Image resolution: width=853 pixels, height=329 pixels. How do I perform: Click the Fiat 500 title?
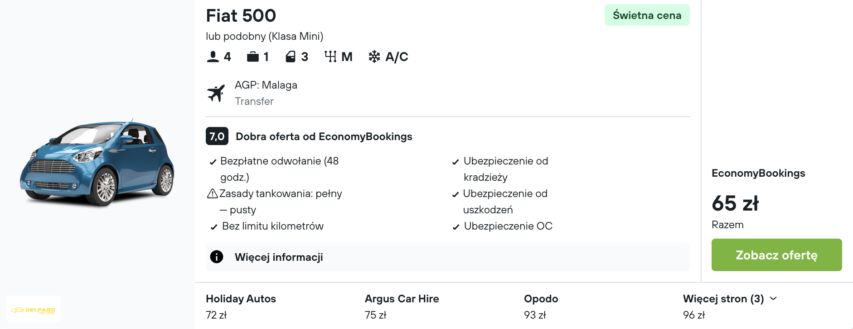click(x=241, y=16)
